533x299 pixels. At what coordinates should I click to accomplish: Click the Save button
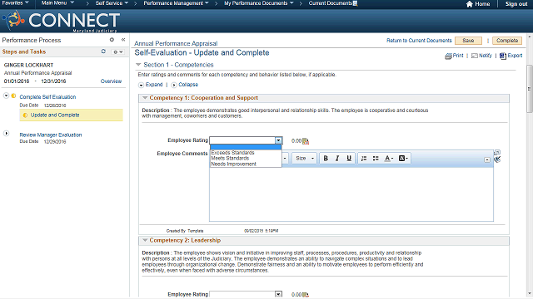point(468,41)
